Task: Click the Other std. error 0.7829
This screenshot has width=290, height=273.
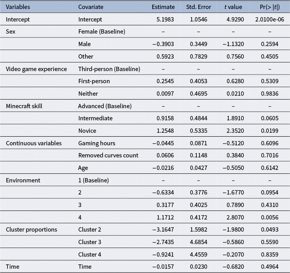Action: pyautogui.click(x=198, y=57)
